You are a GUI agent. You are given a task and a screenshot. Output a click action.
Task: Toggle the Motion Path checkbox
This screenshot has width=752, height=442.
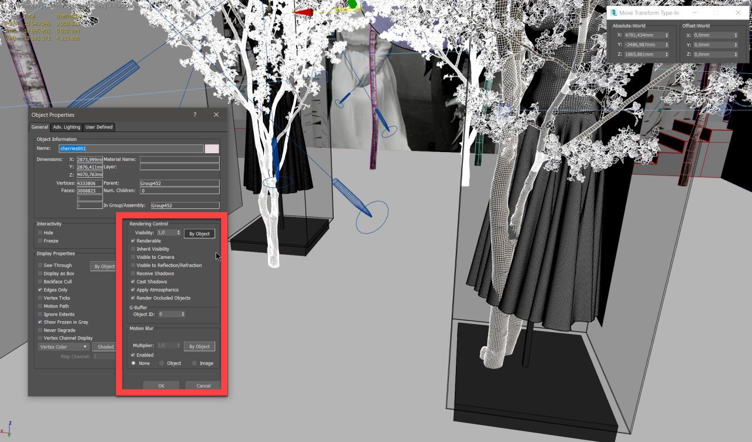(41, 306)
